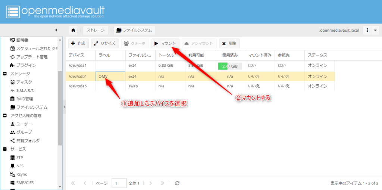Open the vertical three-dot options menu
This screenshot has width=382, height=190.
point(368,30)
